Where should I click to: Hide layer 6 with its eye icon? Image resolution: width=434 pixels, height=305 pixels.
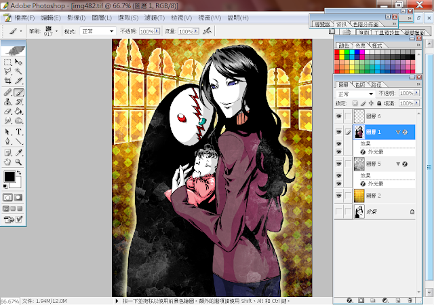339,116
